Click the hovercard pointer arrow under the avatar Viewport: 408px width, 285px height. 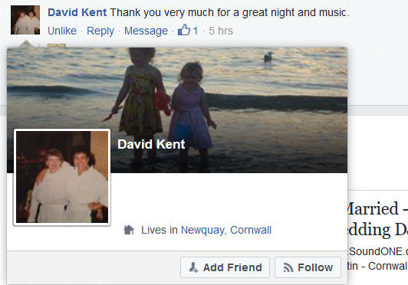click(x=26, y=44)
